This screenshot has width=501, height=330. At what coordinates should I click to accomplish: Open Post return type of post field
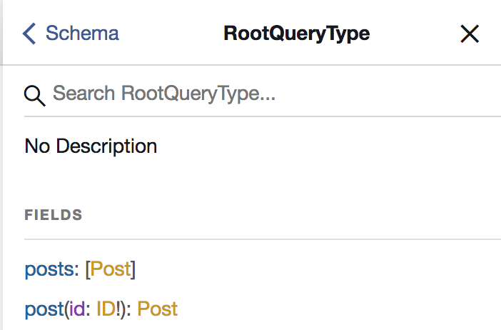(157, 309)
